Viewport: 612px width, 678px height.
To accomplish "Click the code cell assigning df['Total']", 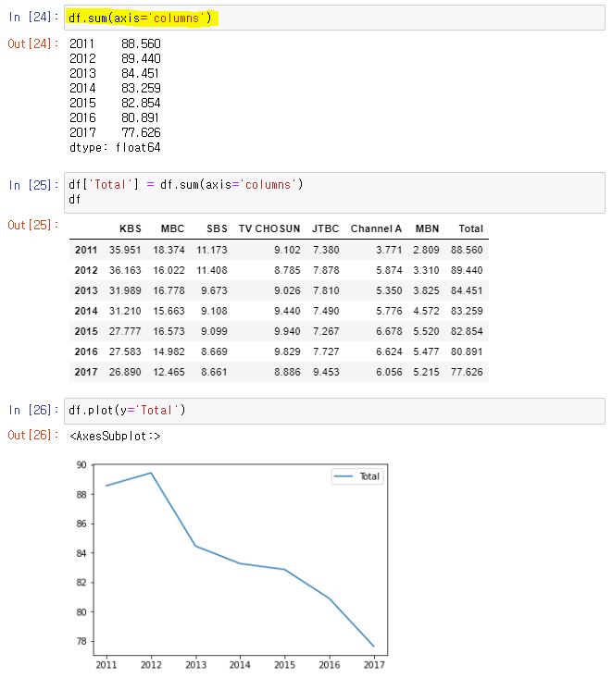I will [x=334, y=192].
